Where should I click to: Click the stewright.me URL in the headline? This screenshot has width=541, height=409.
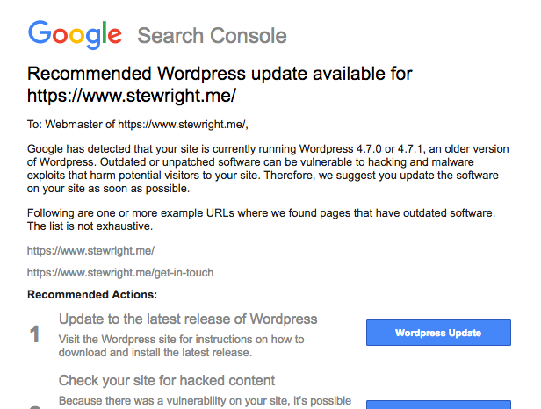pos(132,96)
